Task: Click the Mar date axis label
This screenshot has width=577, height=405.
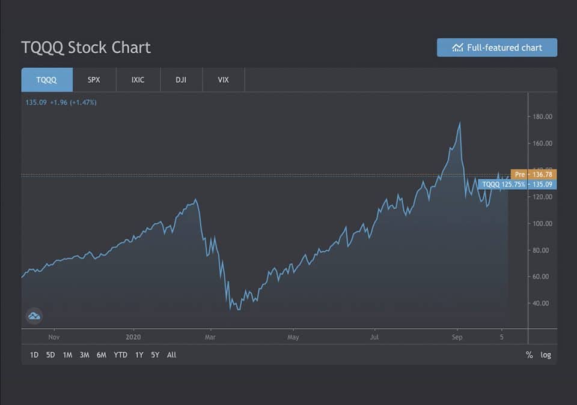Action: click(x=210, y=337)
